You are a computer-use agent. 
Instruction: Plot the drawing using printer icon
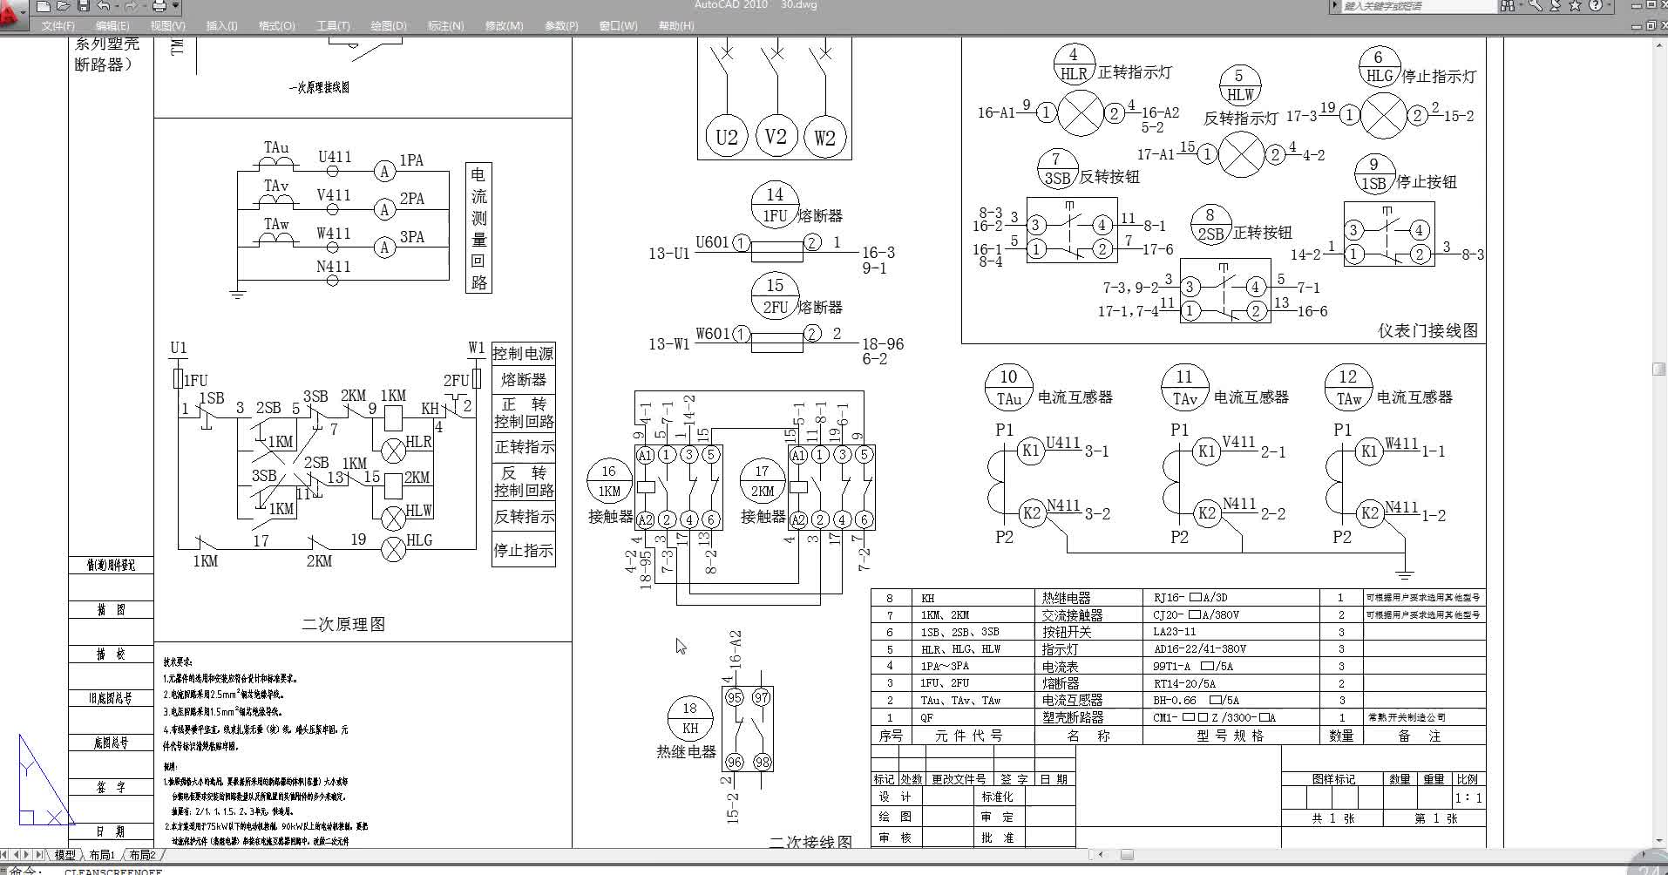(x=159, y=6)
